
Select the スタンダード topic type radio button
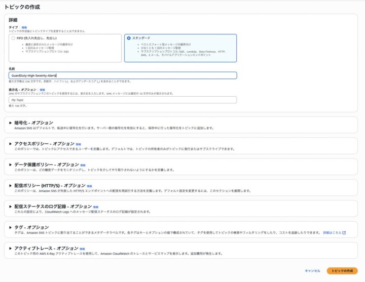coord(129,38)
